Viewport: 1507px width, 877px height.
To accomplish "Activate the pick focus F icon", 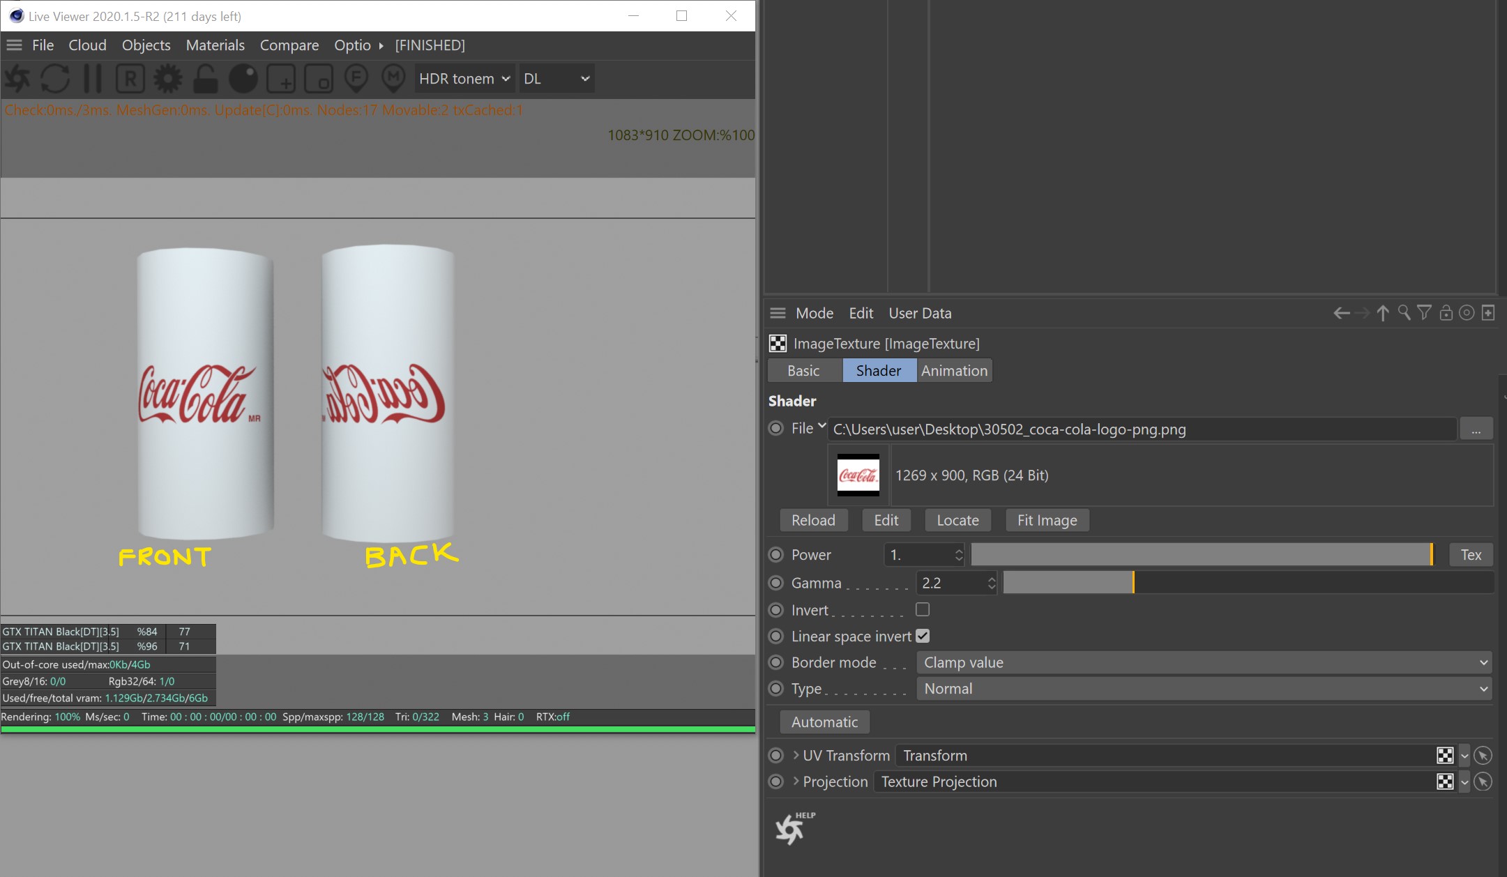I will [x=356, y=79].
